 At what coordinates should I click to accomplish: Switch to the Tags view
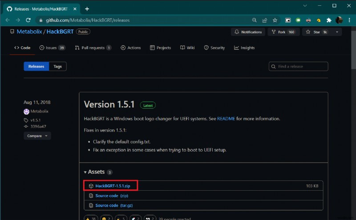tap(57, 66)
